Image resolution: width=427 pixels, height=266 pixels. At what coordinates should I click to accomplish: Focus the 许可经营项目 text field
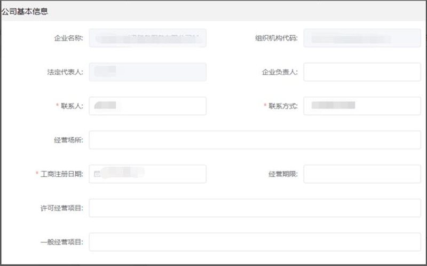pyautogui.click(x=255, y=208)
